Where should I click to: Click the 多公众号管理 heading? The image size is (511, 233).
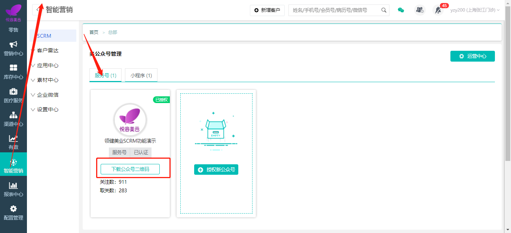[105, 54]
